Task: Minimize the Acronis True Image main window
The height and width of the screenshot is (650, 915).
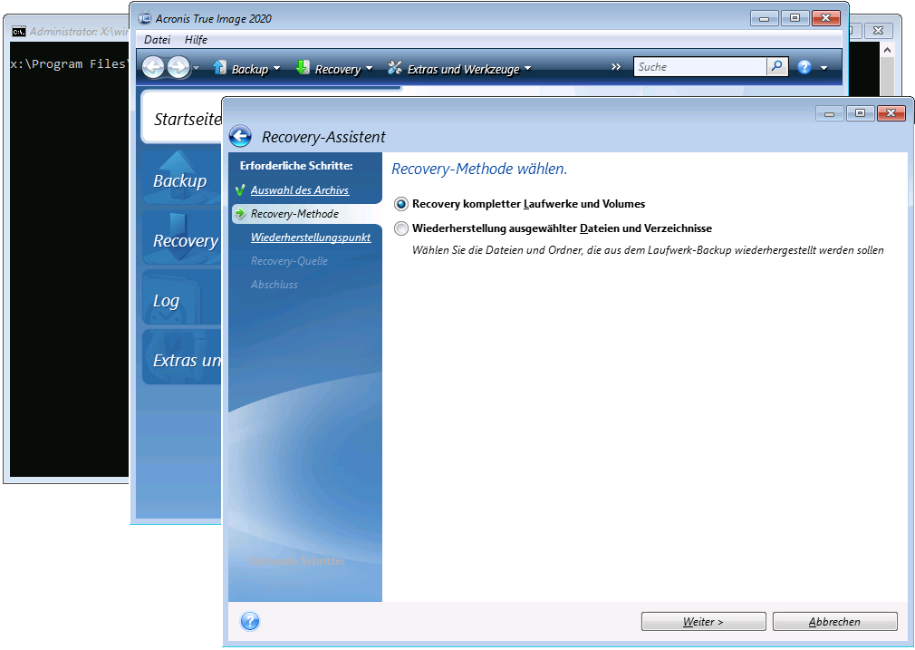Action: pyautogui.click(x=764, y=18)
